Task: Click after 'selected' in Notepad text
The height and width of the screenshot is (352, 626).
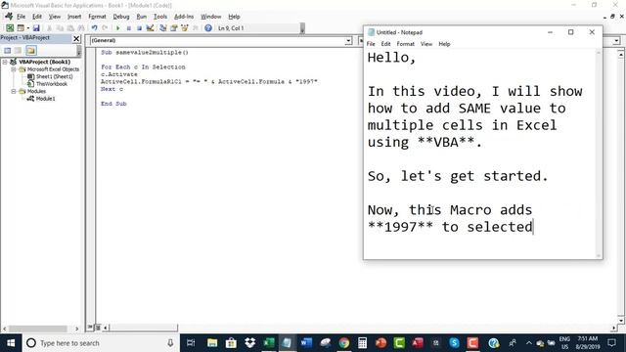Action: pos(533,227)
